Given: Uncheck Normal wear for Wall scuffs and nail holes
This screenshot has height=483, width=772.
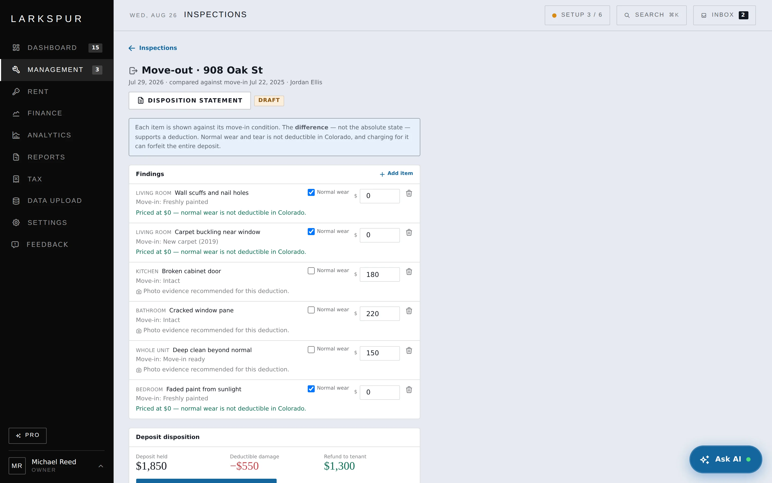Looking at the screenshot, I should (311, 192).
